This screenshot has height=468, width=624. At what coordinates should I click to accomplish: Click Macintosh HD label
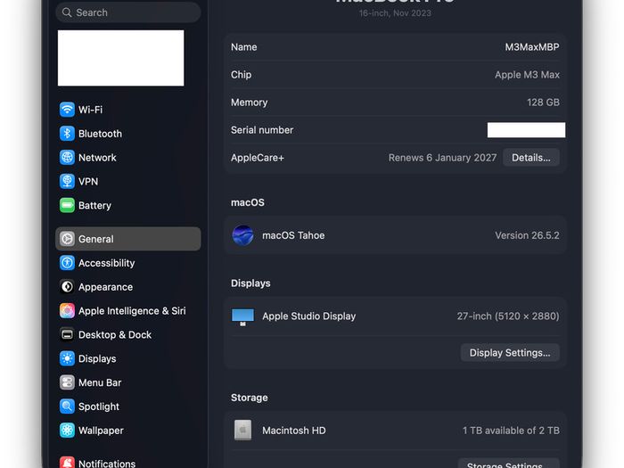(293, 431)
